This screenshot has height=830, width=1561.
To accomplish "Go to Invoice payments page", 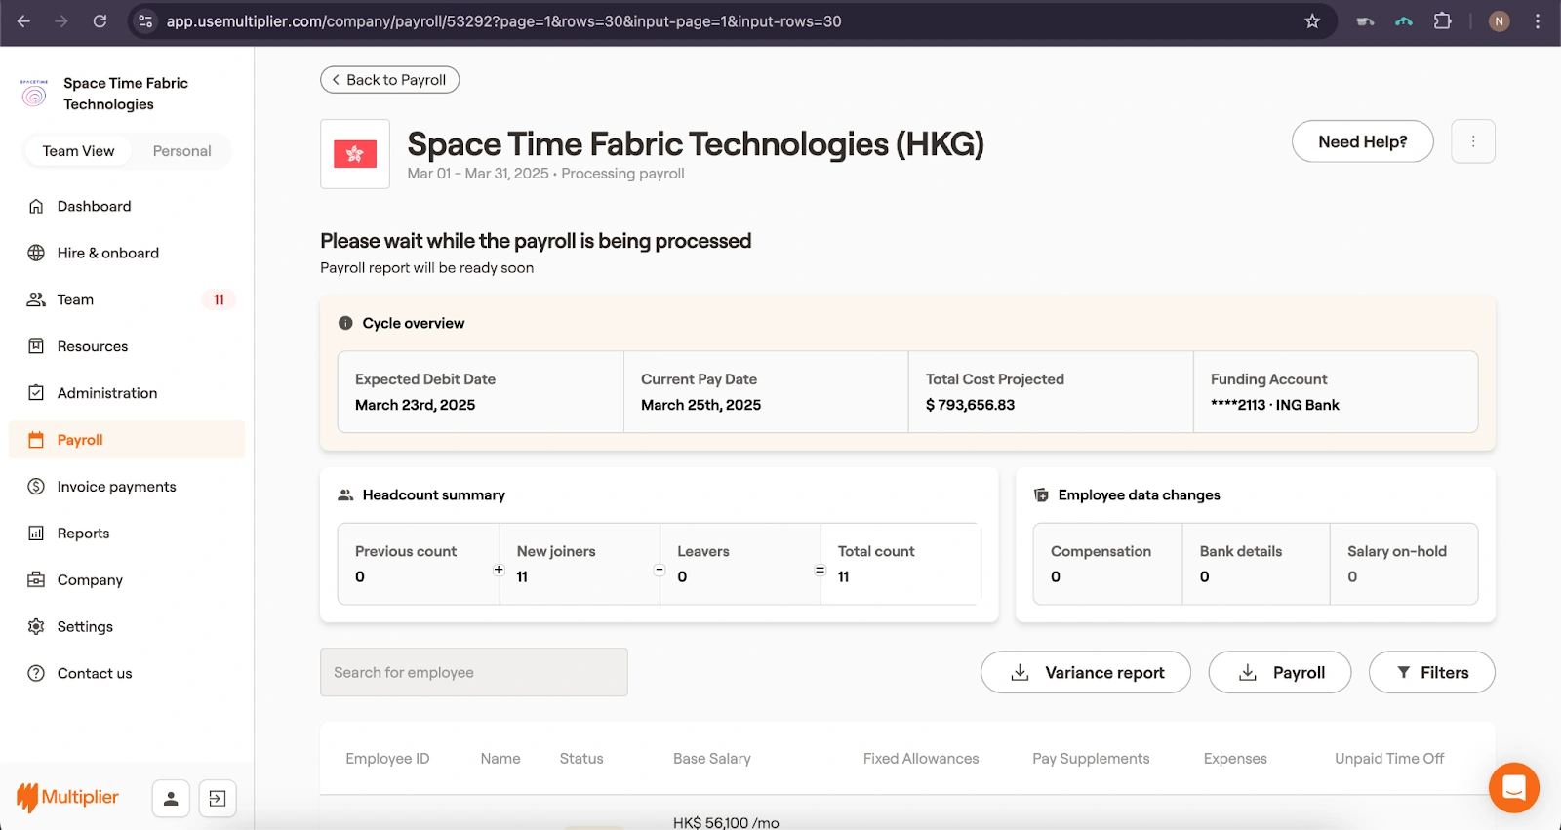I will 127,487.
